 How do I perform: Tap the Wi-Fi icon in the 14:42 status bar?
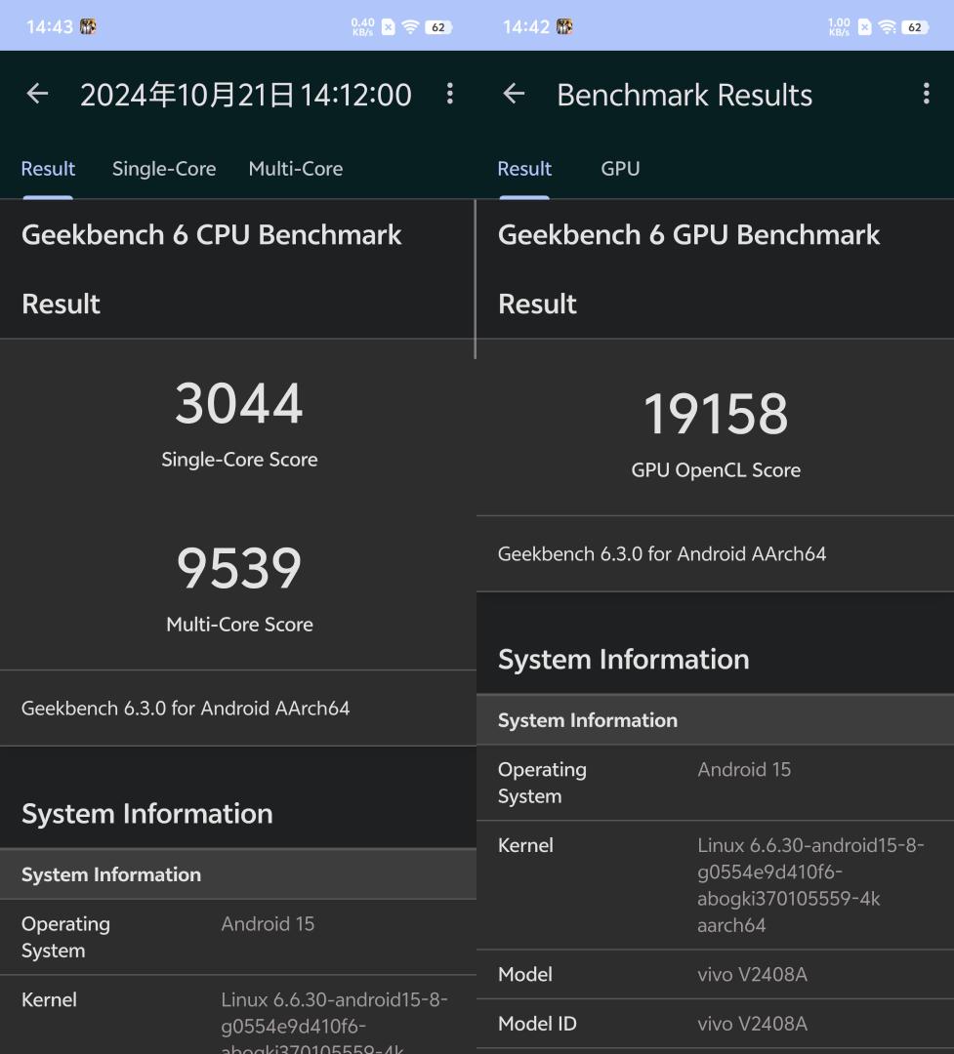[887, 27]
